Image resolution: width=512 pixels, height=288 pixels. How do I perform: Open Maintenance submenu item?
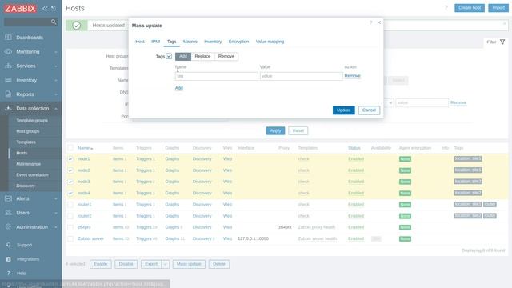[x=29, y=164]
